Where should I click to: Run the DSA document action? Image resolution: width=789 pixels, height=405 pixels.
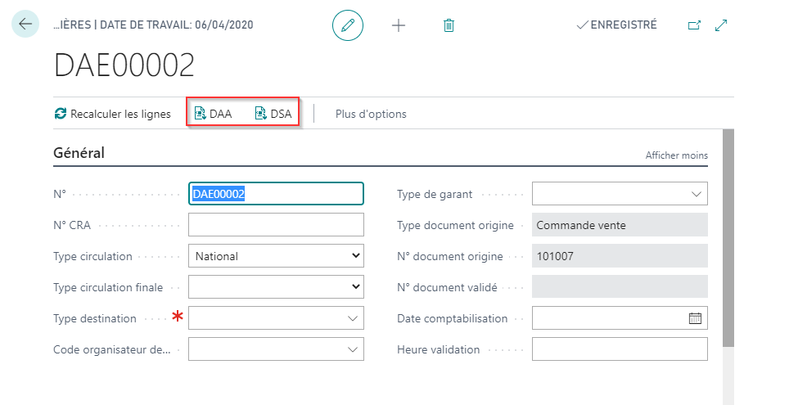[273, 114]
